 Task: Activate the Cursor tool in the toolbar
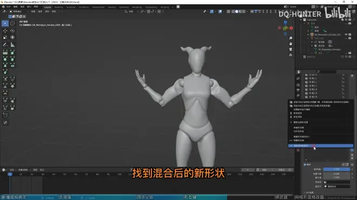12,23
